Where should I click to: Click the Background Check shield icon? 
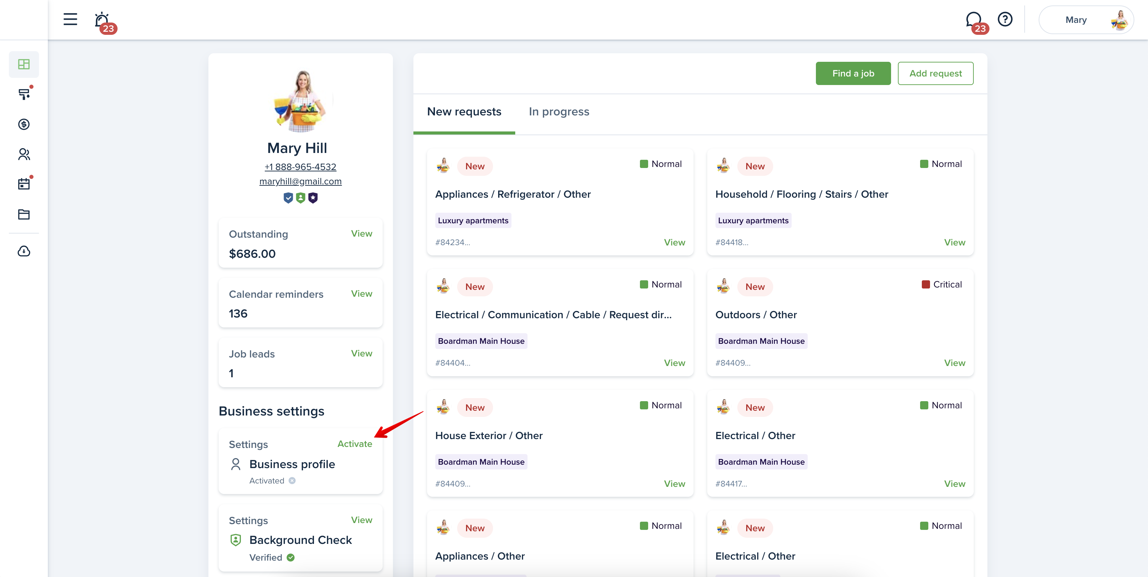click(x=236, y=540)
